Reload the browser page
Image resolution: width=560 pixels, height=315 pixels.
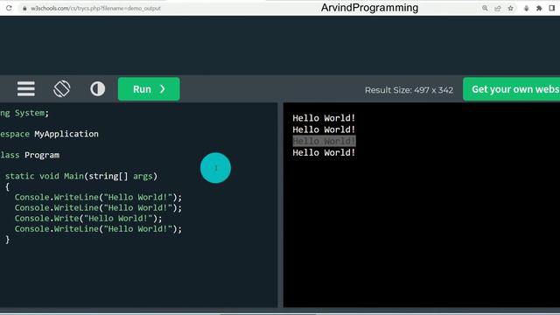(x=9, y=8)
